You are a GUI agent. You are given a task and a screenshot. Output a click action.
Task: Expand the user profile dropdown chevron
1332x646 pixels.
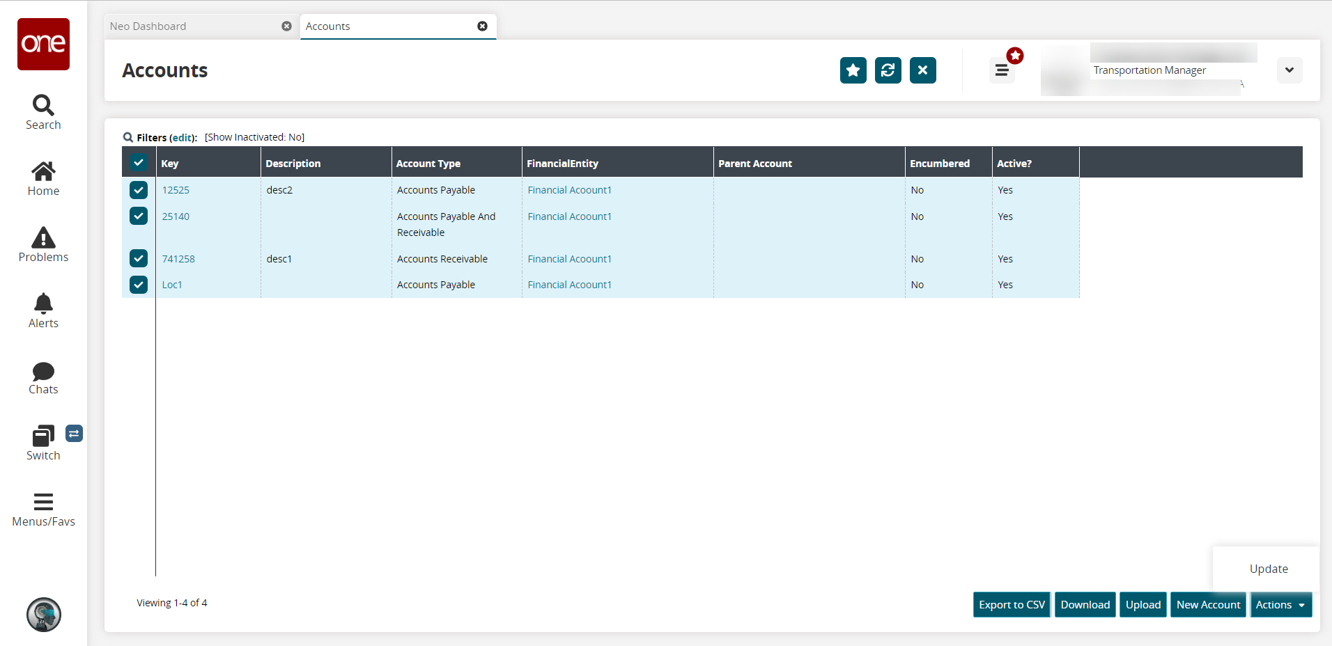click(1289, 70)
